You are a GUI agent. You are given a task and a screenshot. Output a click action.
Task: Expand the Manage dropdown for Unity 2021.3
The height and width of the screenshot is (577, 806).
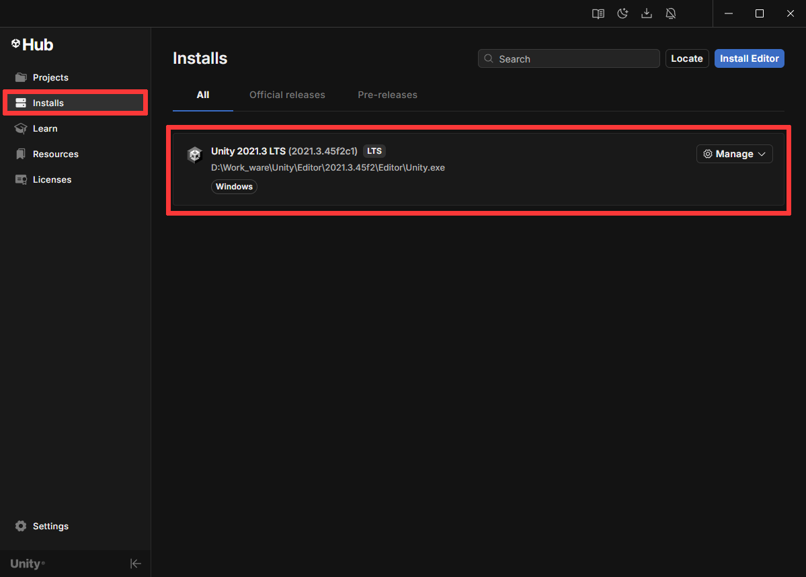734,154
